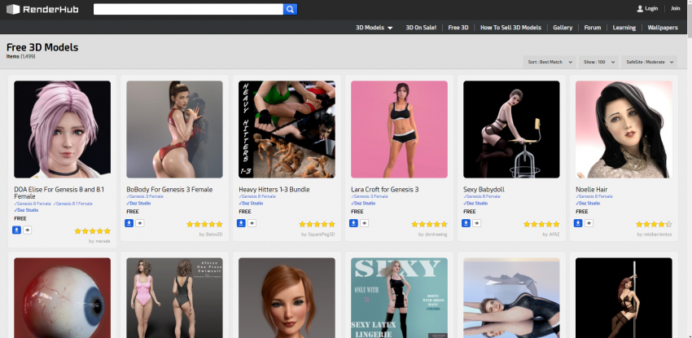Image resolution: width=692 pixels, height=338 pixels.
Task: Open Sexy Babydoll title link
Action: [484, 189]
